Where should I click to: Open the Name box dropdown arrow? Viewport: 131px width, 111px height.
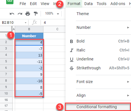(x=25, y=23)
